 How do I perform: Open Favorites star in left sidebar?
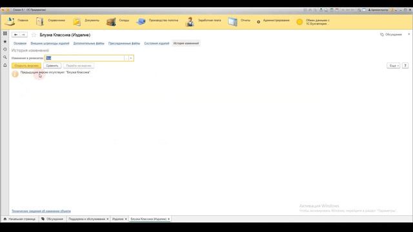click(5, 41)
